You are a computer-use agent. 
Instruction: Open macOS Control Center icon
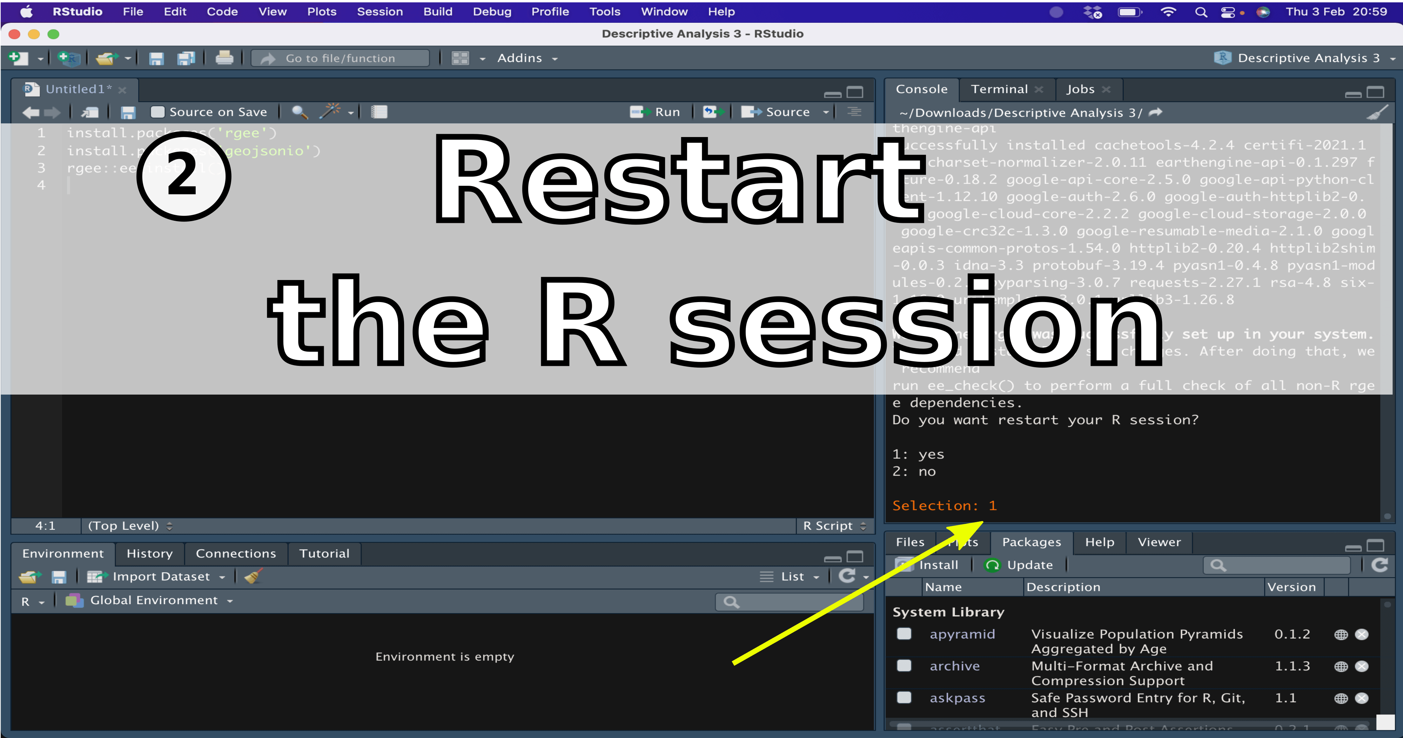coord(1228,12)
